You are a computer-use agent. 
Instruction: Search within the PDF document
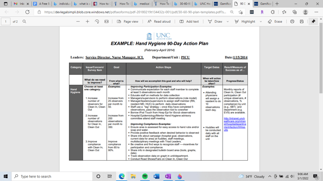tap(24, 21)
